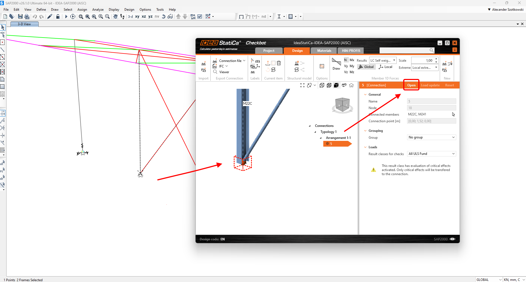This screenshot has height=282, width=526.
Task: Select the Pan hand tool
Action: [x=115, y=16]
